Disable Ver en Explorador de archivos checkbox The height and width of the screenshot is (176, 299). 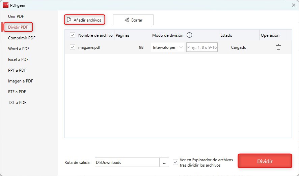coord(175,162)
